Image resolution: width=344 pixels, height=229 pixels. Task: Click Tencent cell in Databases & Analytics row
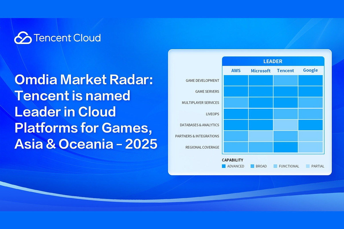point(286,125)
